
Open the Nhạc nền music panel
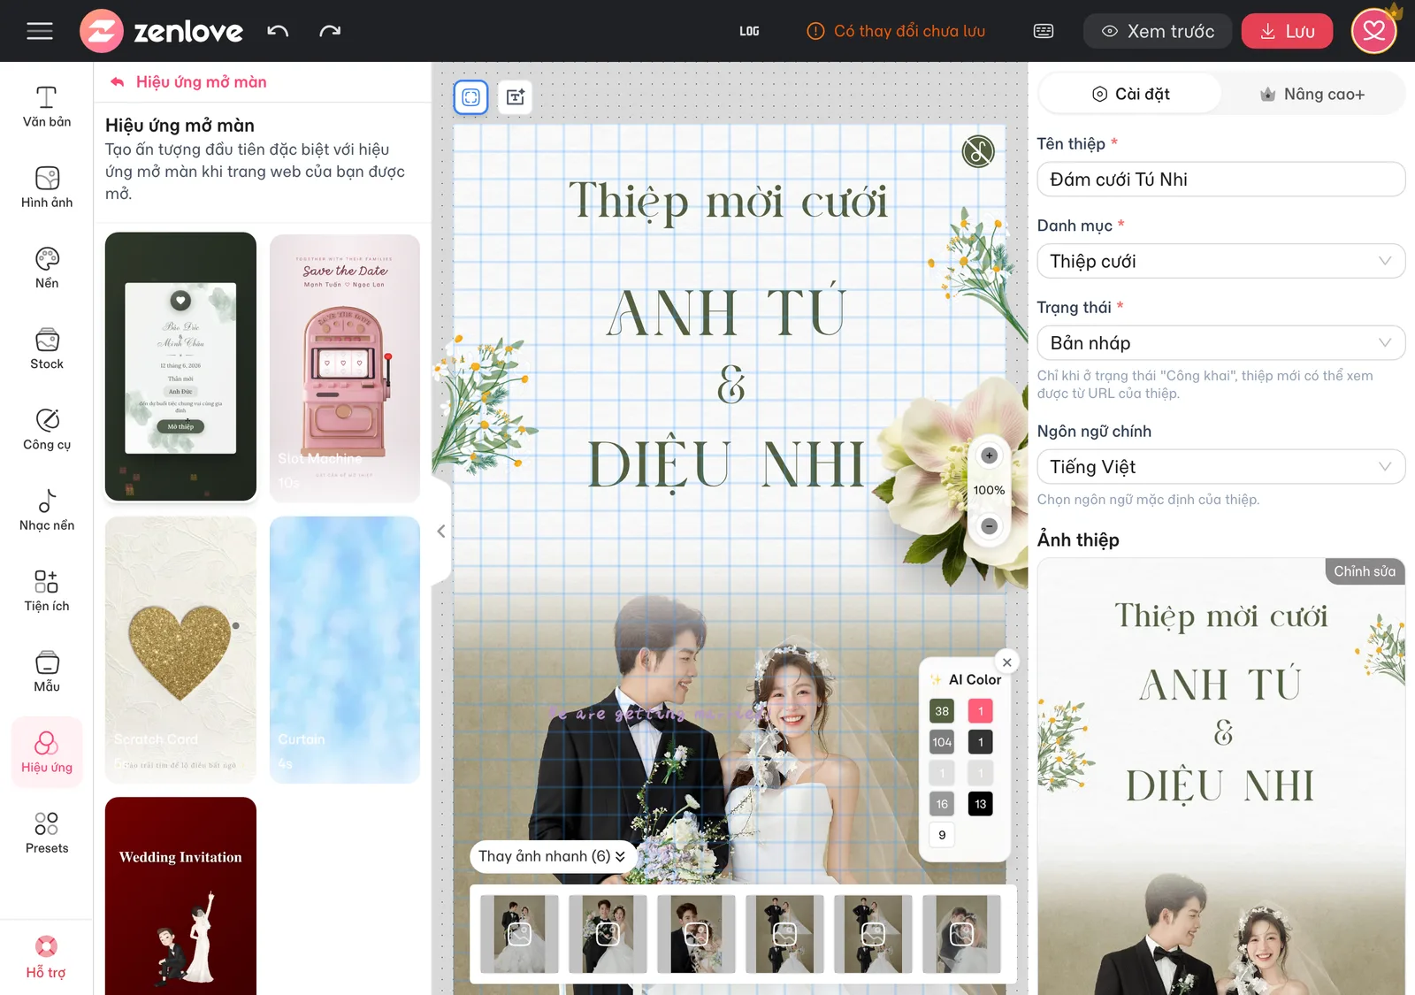point(47,509)
